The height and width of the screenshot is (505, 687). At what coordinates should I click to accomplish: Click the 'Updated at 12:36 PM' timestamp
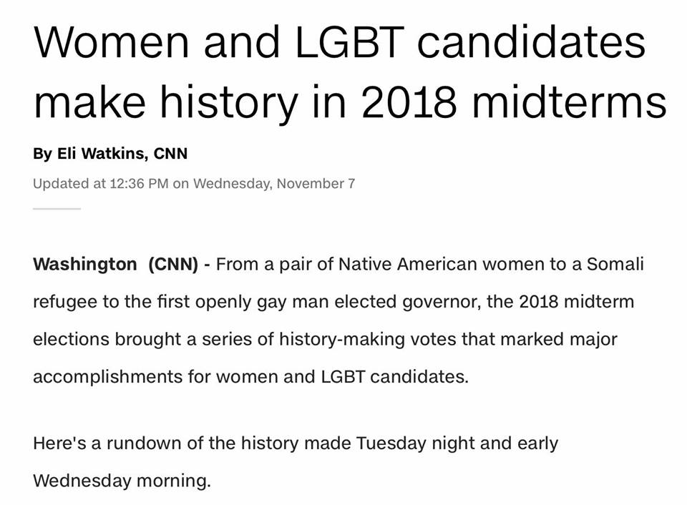pos(100,184)
